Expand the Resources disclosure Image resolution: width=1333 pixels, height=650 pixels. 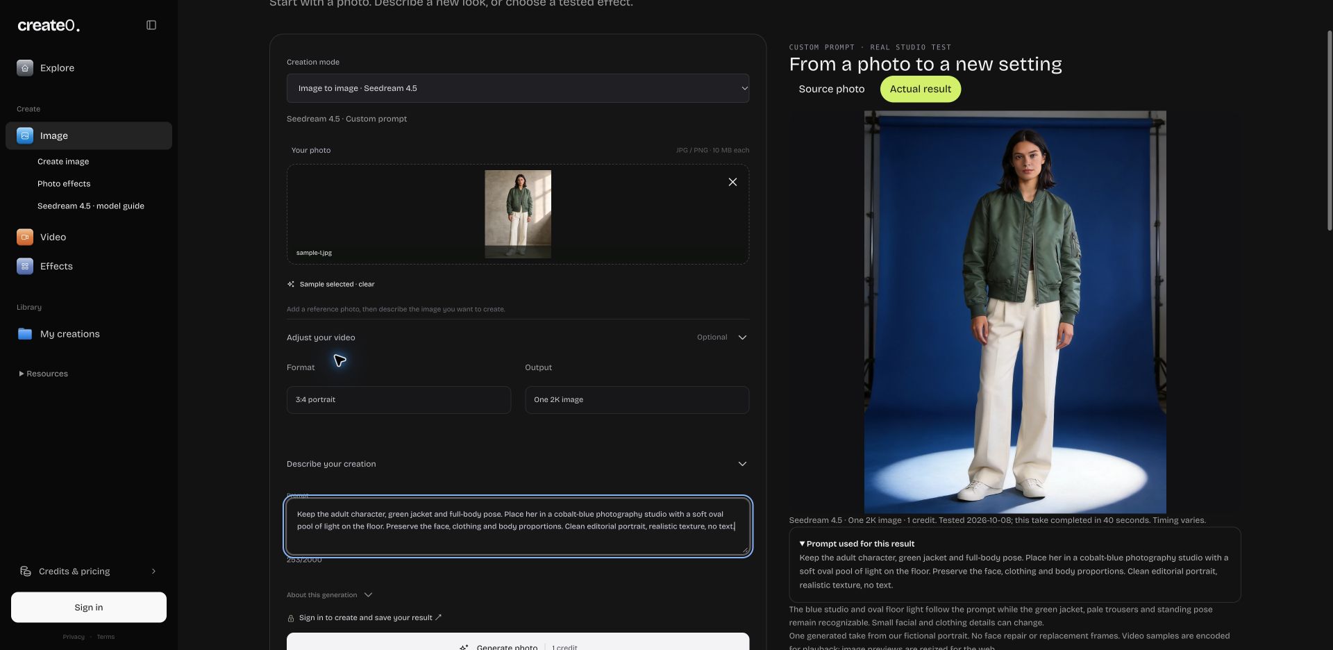43,374
